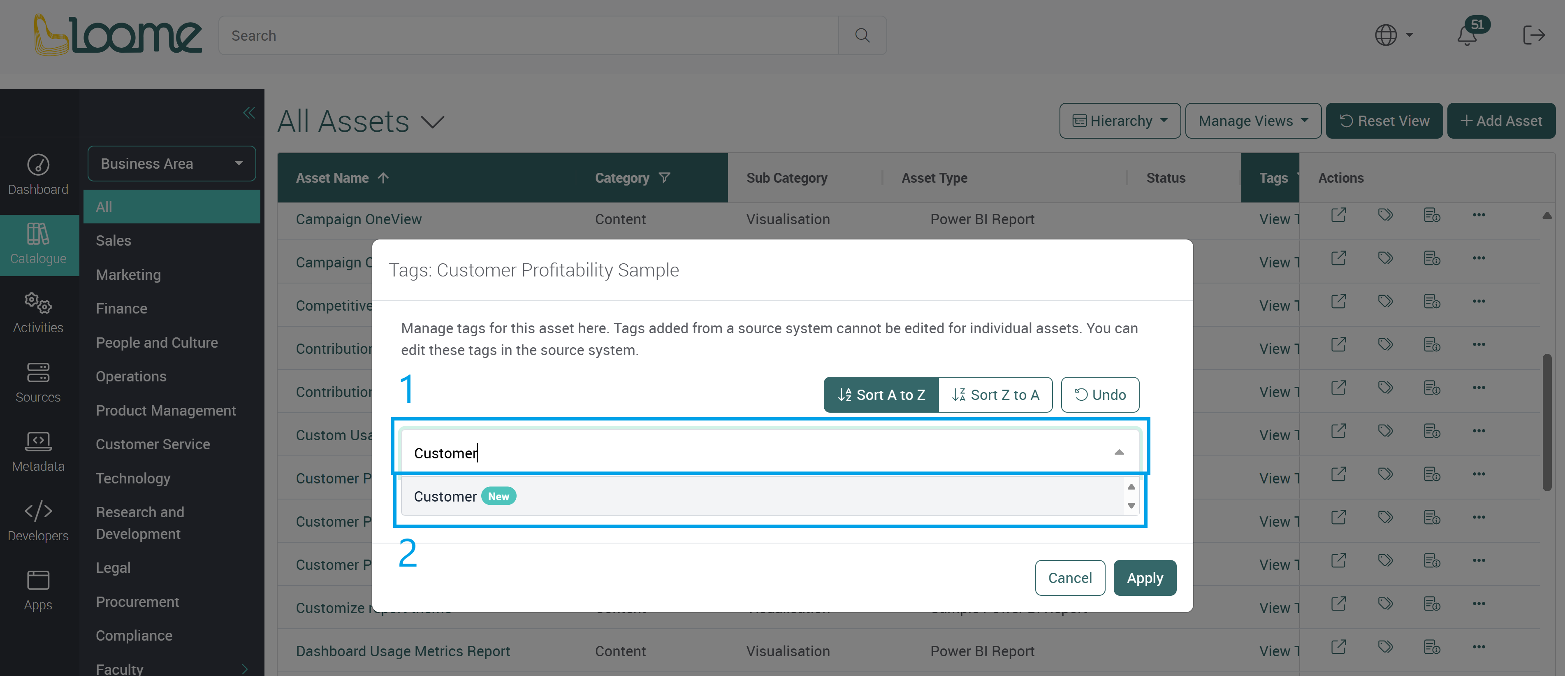Apply the tag changes
1565x676 pixels.
[x=1145, y=578]
